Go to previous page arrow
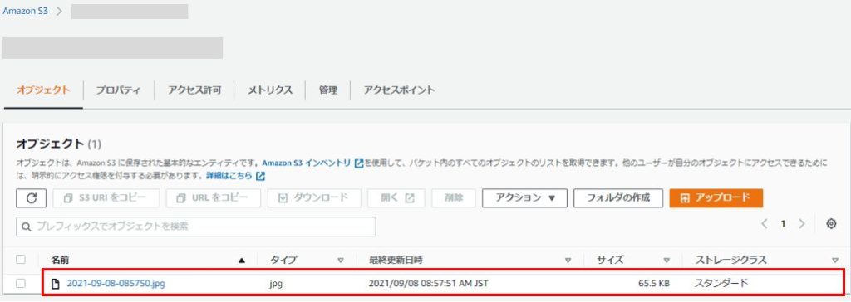 pyautogui.click(x=765, y=224)
